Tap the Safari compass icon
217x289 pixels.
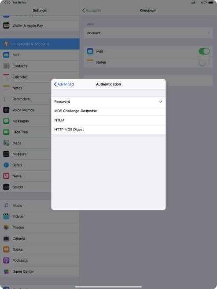pyautogui.click(x=6, y=165)
